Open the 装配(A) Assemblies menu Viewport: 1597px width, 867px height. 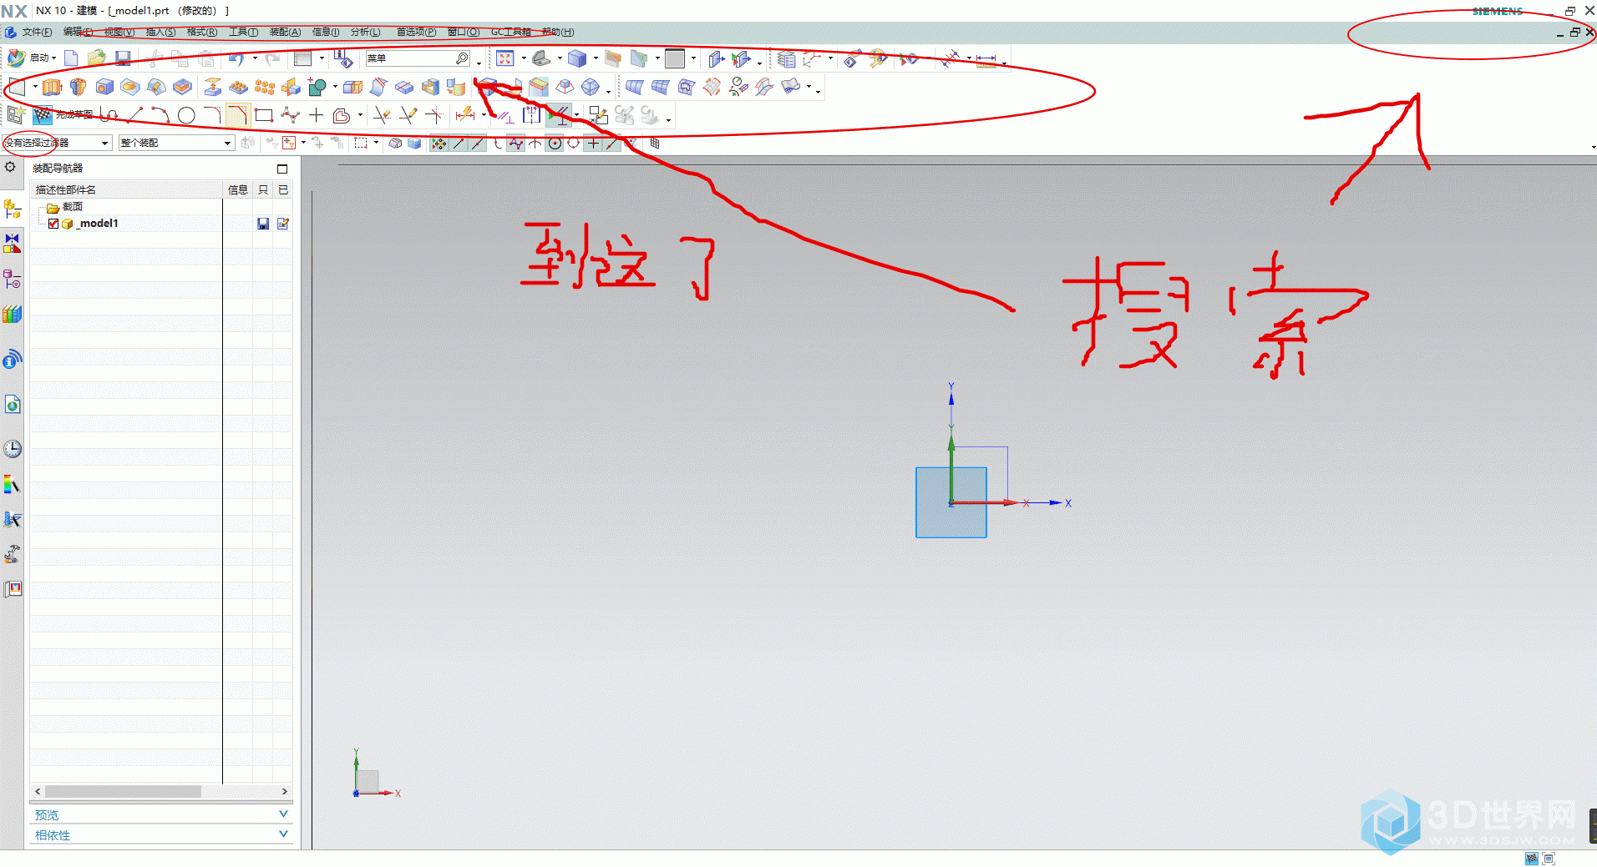[x=285, y=32]
